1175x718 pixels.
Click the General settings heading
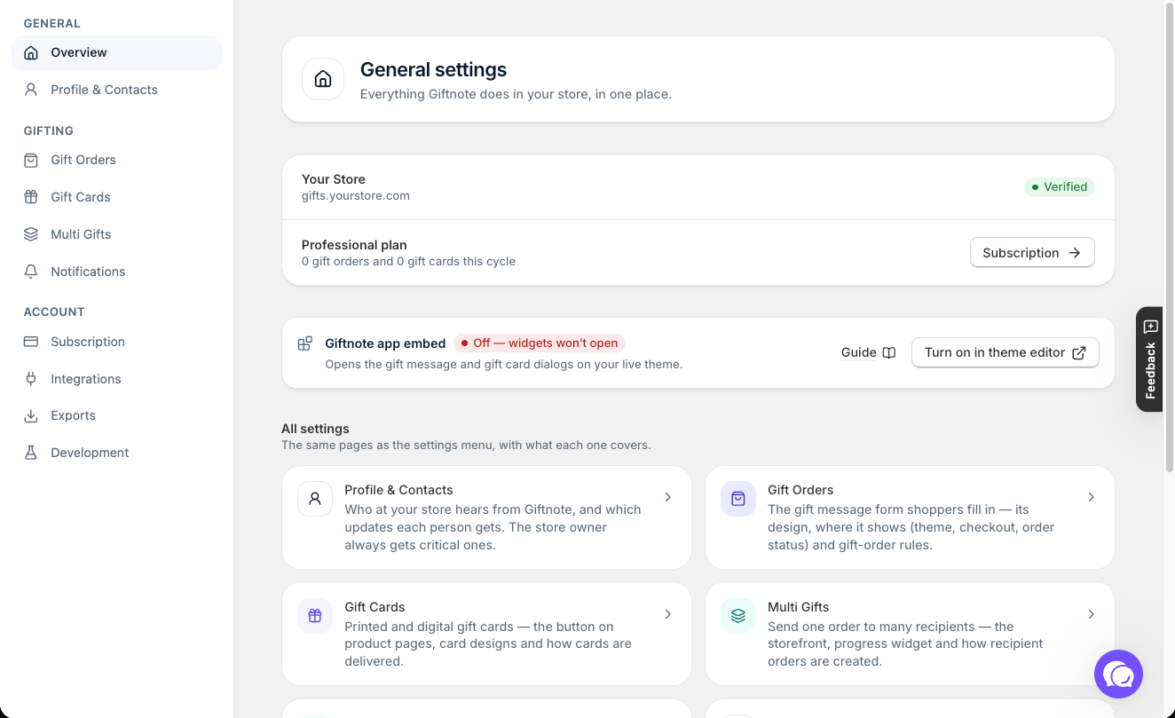(x=433, y=70)
